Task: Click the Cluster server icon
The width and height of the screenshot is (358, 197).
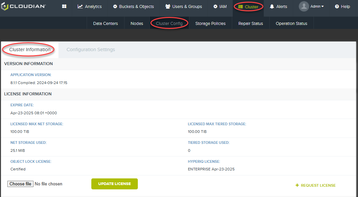Action: 240,7
